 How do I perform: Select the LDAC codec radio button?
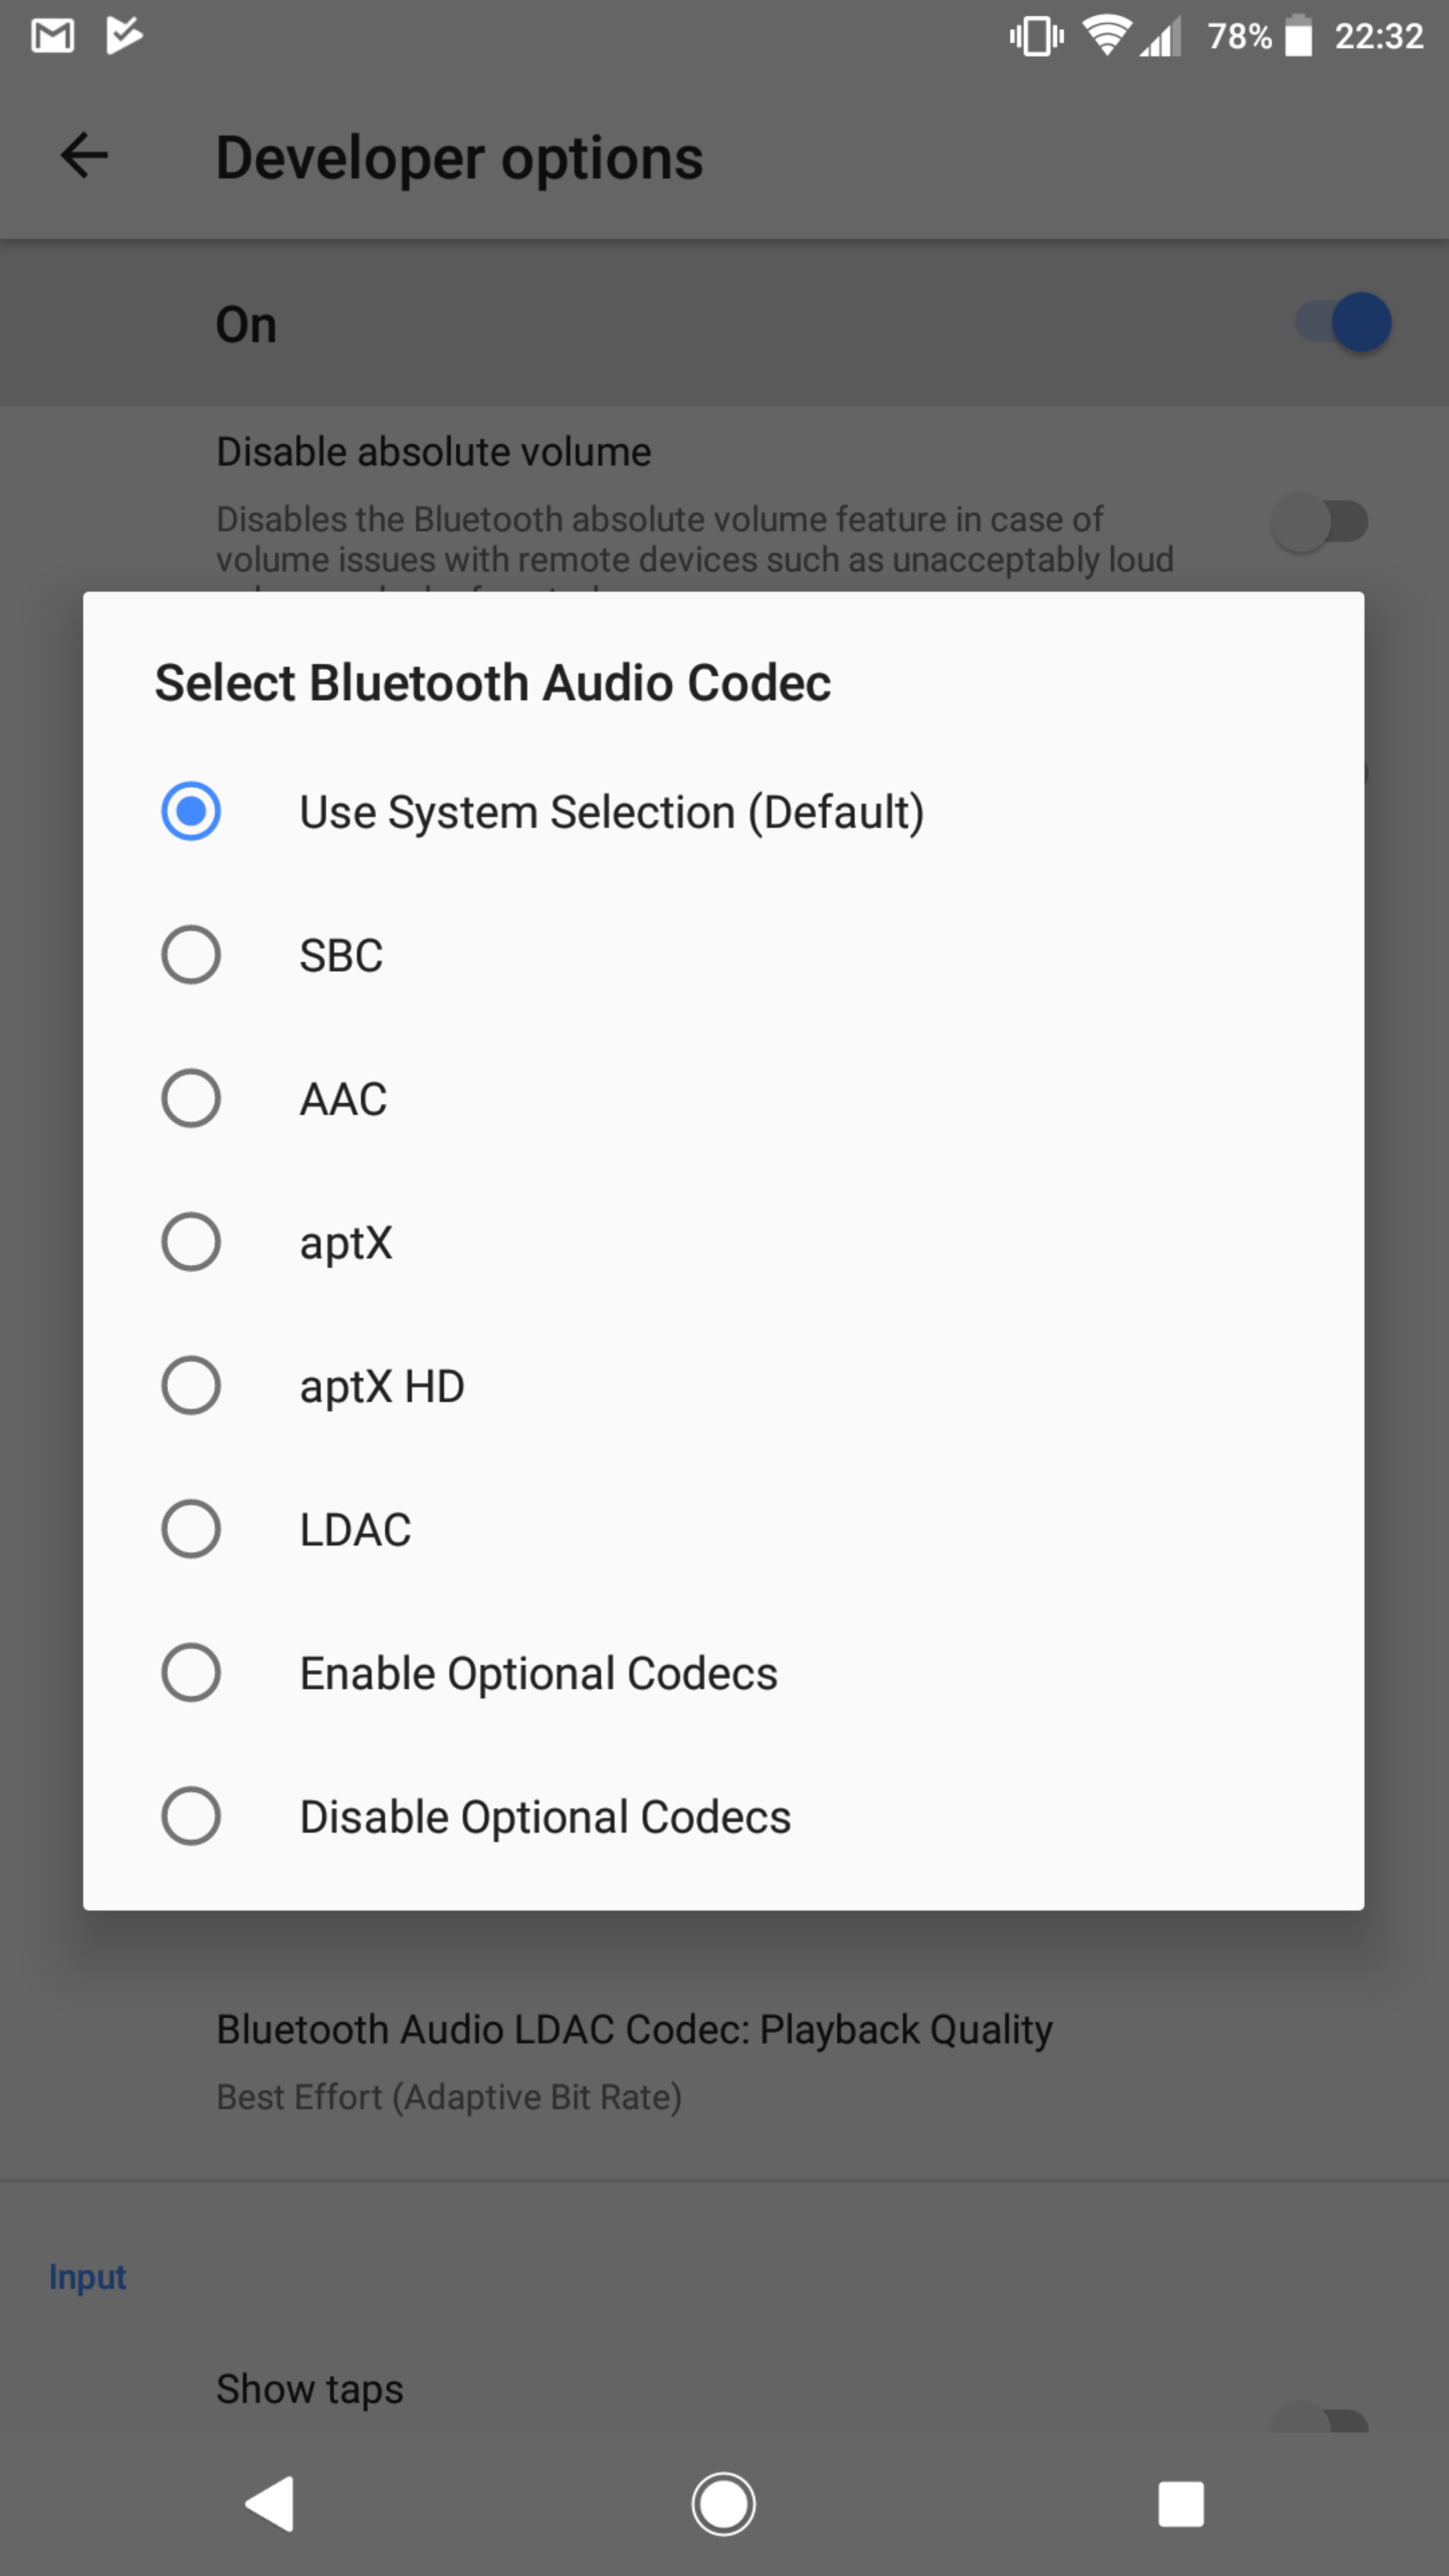click(191, 1529)
